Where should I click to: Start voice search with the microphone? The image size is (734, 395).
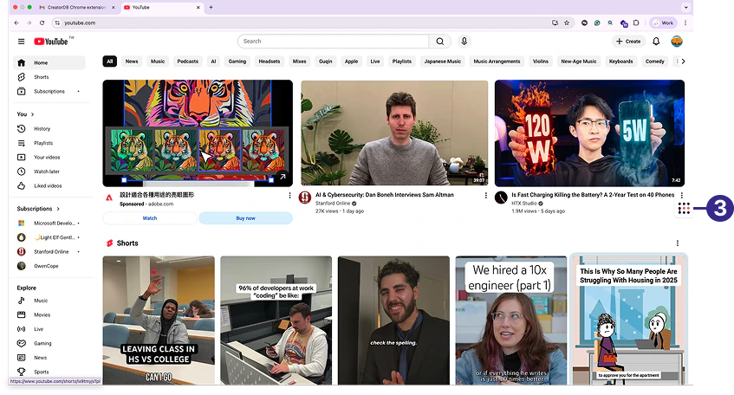464,42
